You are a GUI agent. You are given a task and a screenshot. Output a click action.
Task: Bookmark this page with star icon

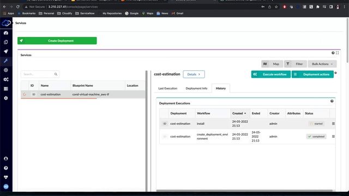point(276,7)
